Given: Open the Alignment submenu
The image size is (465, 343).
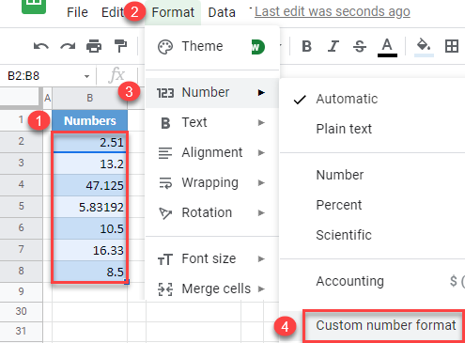Looking at the screenshot, I should coord(212,152).
